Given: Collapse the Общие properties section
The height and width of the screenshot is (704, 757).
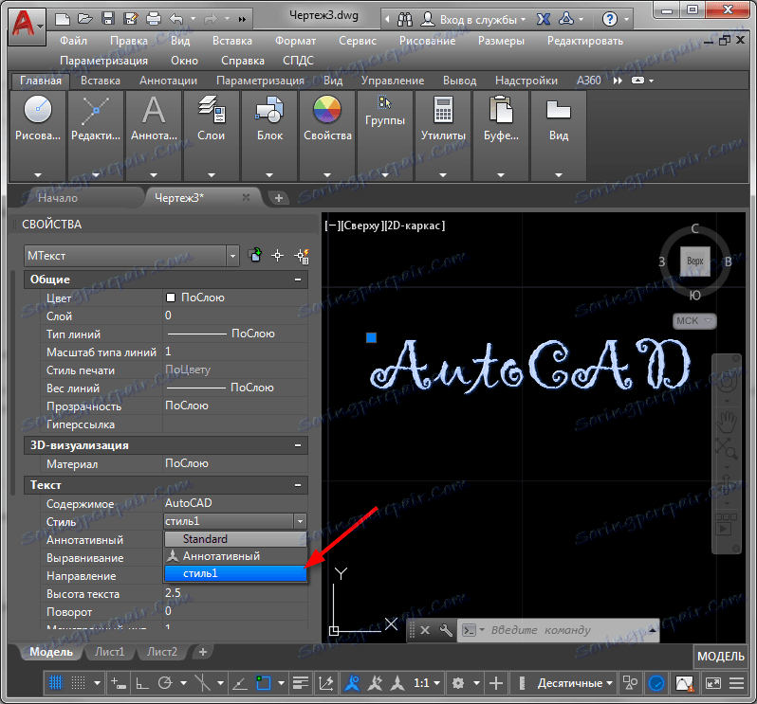Looking at the screenshot, I should pos(298,280).
